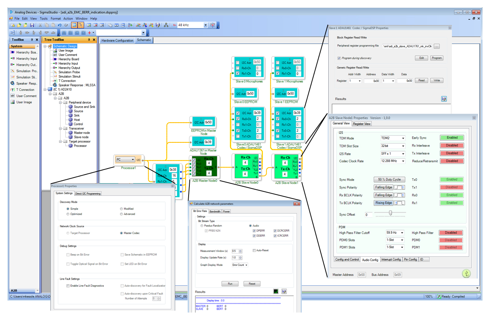490x320 pixels.
Task: Switch to the Bandwidth tab
Action: [215, 212]
